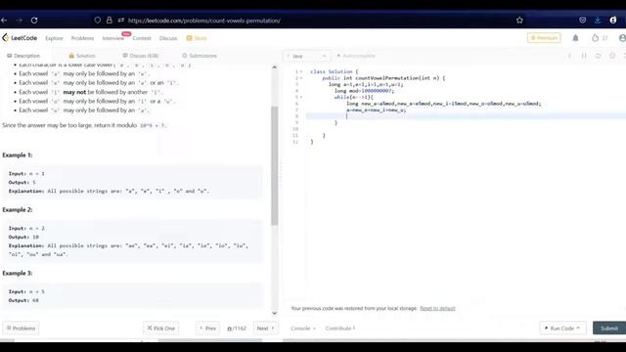Click the 'Example 3:' heading text
The width and height of the screenshot is (626, 352).
point(18,273)
